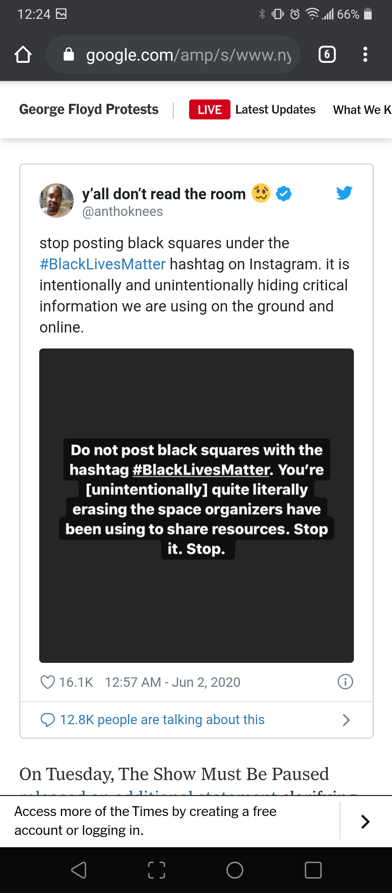This screenshot has width=392, height=893.
Task: Tap the padlock site security icon
Action: (x=69, y=54)
